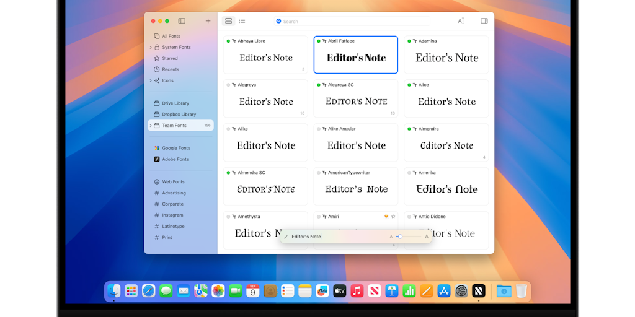635x317 pixels.
Task: Activate the Alegreya font
Action: coord(228,85)
